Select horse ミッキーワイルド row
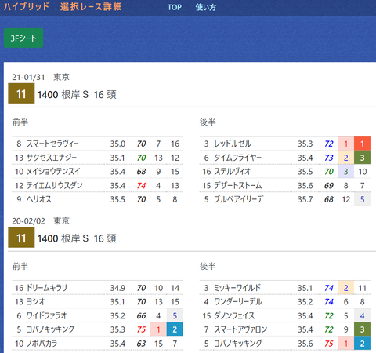The width and height of the screenshot is (376, 353). (x=285, y=288)
